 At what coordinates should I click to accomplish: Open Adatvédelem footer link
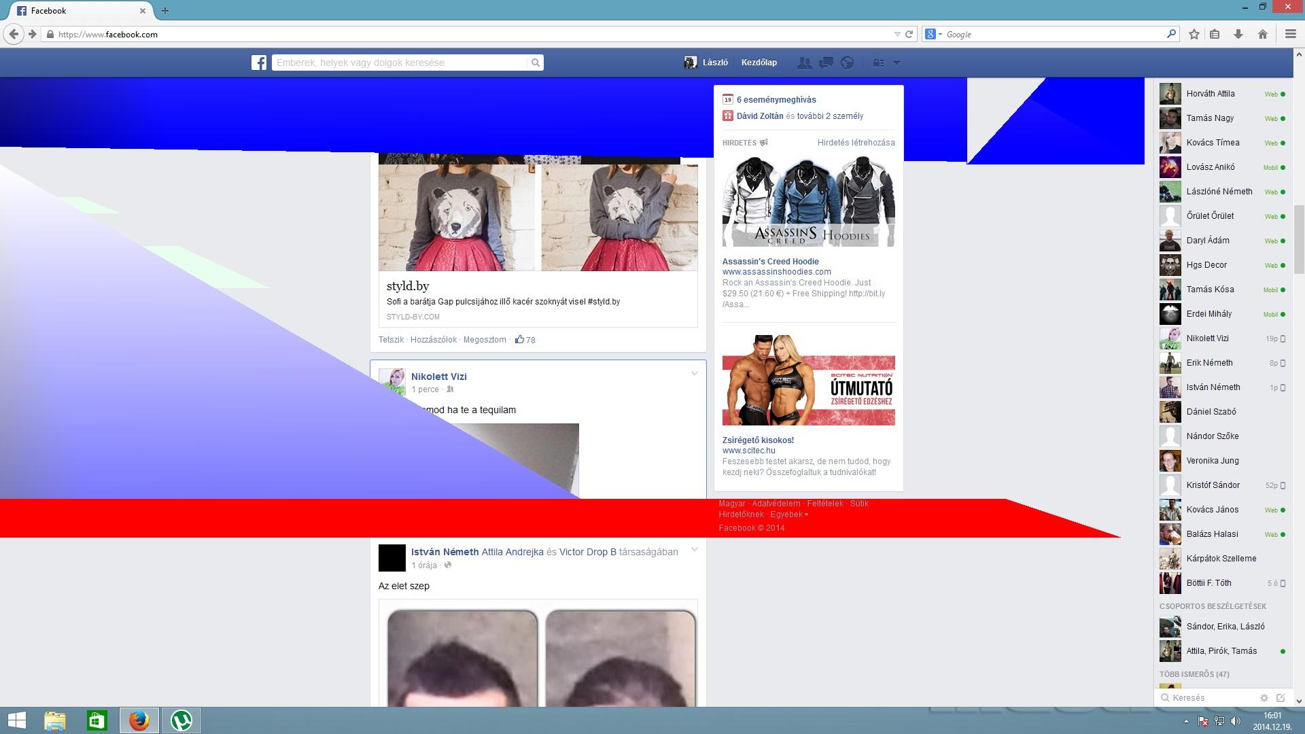coord(776,504)
